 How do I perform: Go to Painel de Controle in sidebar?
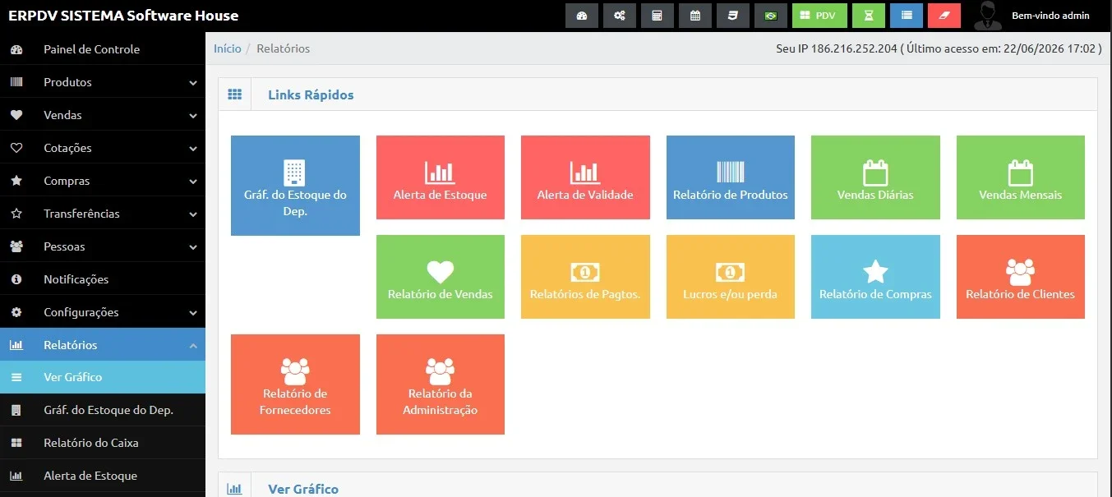click(x=103, y=49)
